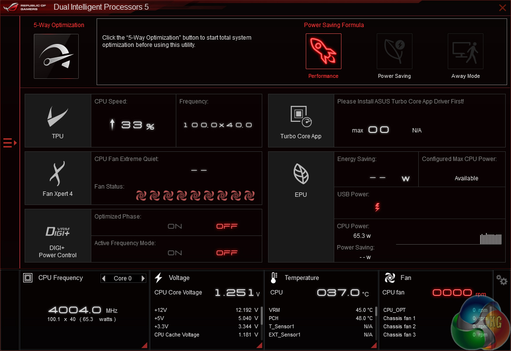Expand the left sidebar menu icon
This screenshot has height=351, width=511.
click(10, 143)
